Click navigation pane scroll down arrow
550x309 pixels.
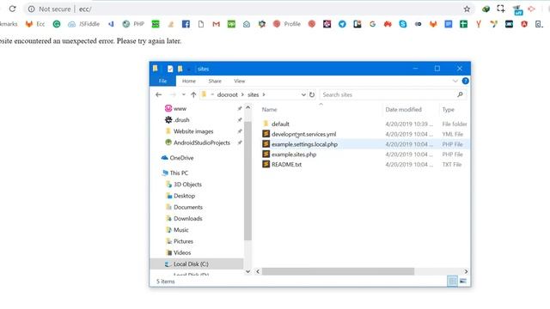tap(248, 271)
